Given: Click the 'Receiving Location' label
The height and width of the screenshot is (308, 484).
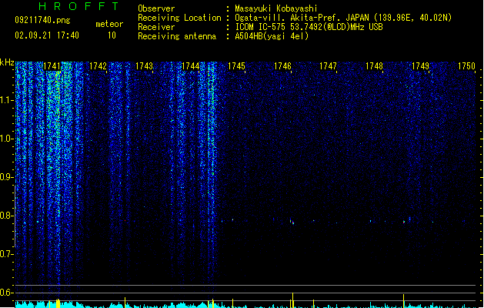Looking at the screenshot, I should [179, 18].
